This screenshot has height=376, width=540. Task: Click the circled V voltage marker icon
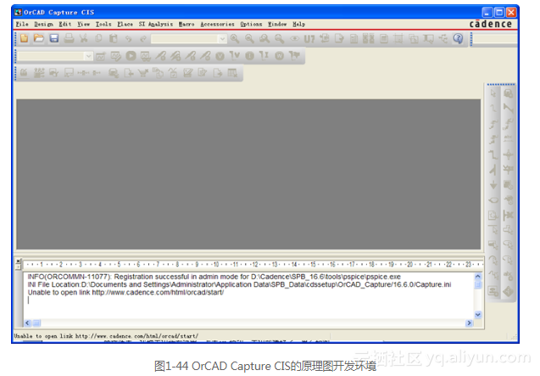[220, 56]
